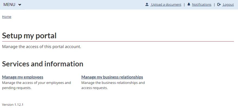Click the portal account access description
The height and width of the screenshot is (109, 238).
41,47
